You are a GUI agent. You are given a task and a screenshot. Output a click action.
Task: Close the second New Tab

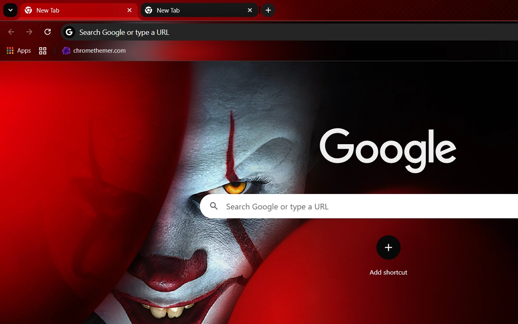coord(250,10)
